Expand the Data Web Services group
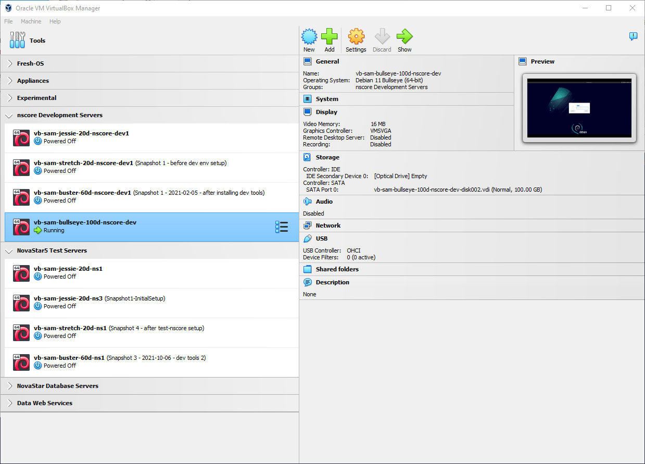This screenshot has height=464, width=645. point(9,403)
